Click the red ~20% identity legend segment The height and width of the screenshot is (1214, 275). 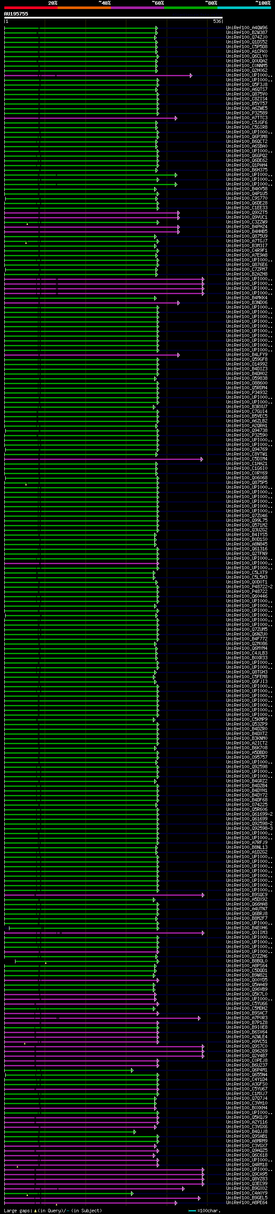31,8
